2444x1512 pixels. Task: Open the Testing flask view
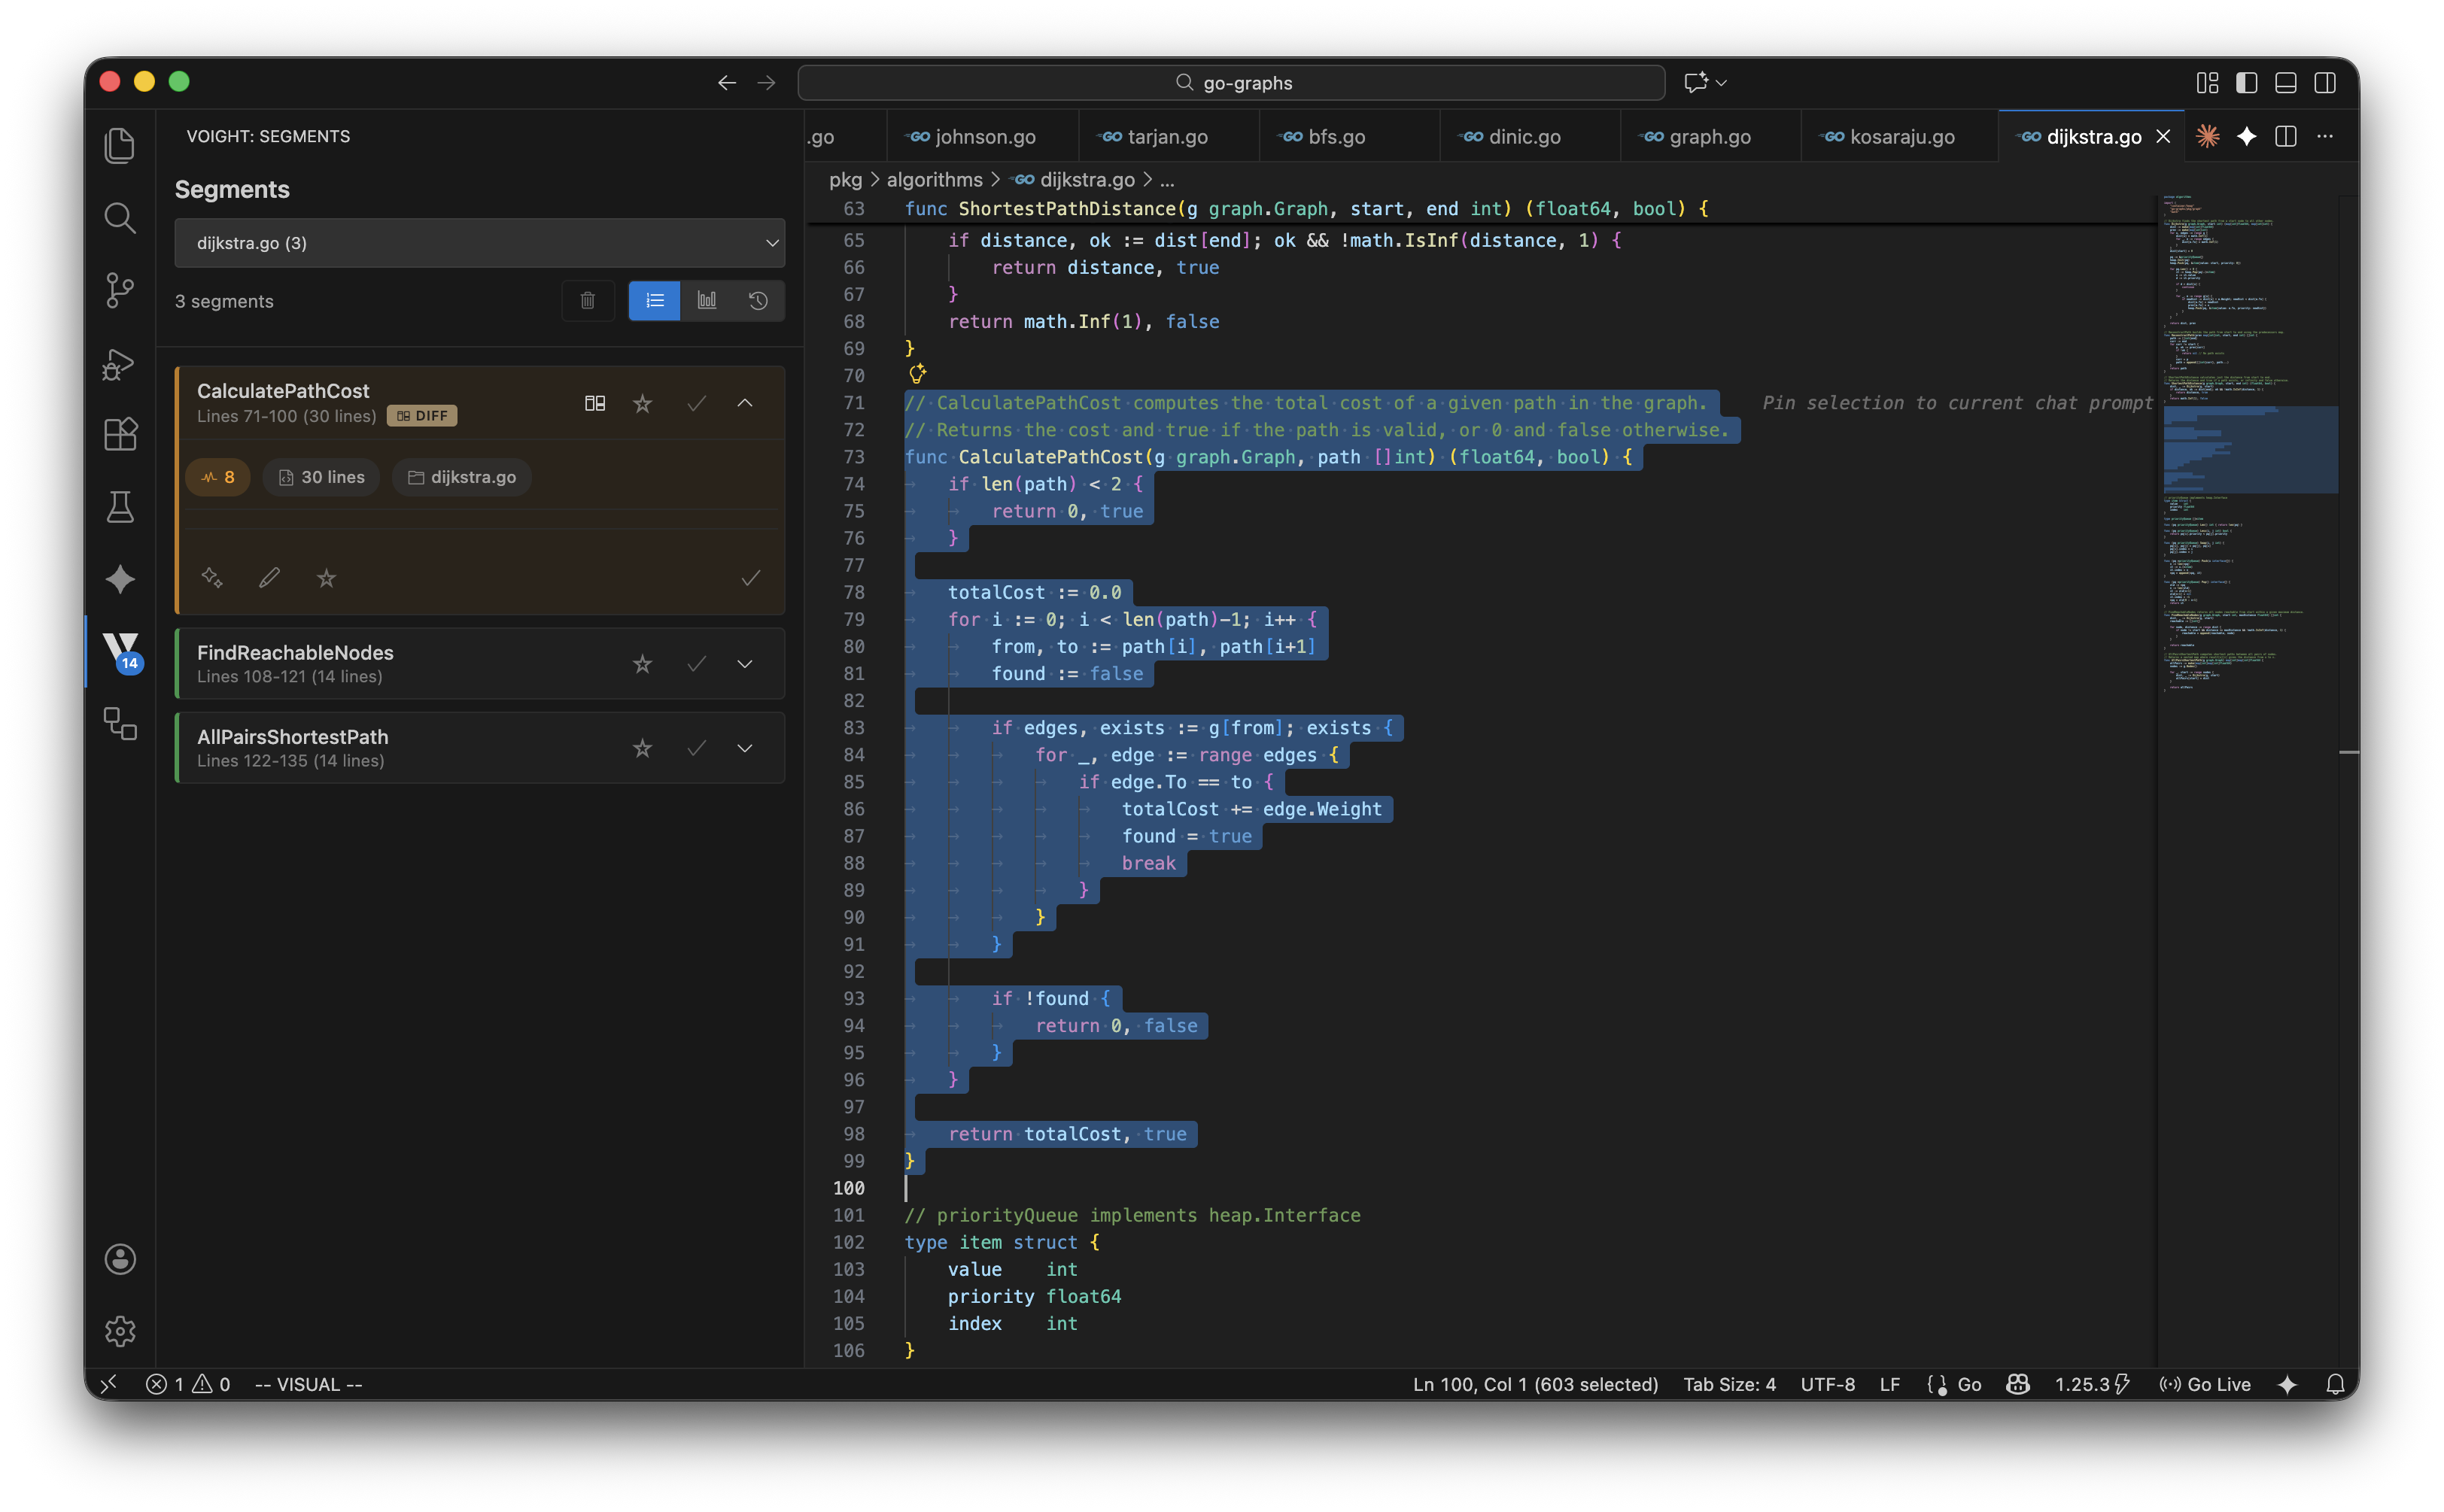click(120, 507)
